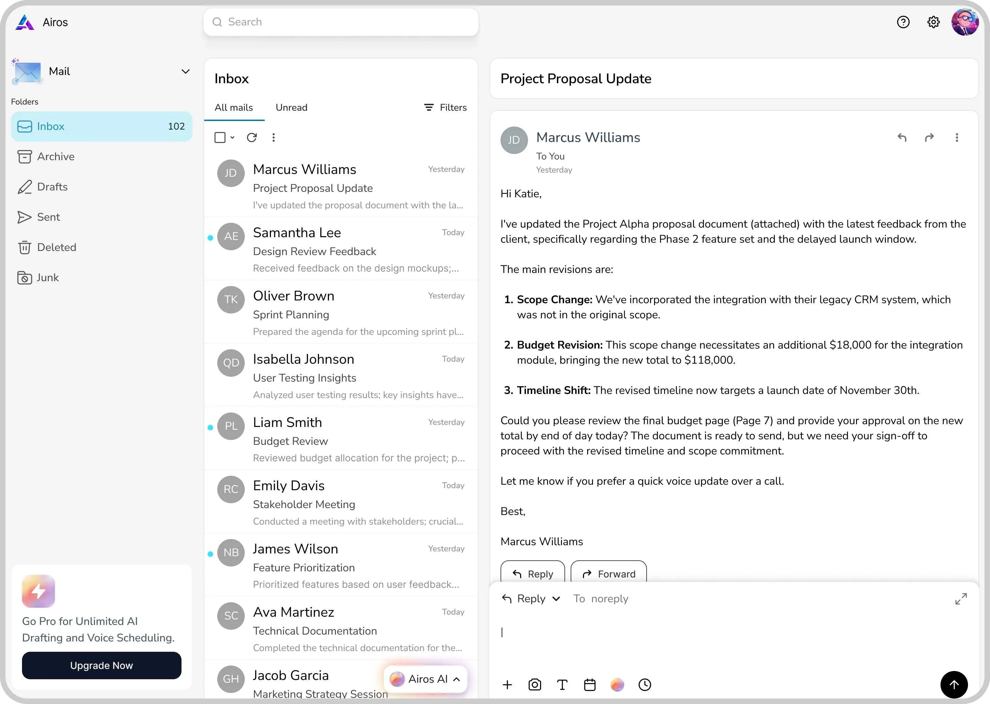990x704 pixels.
Task: Open Ava Martinez Technical Documentation mail
Action: click(x=341, y=629)
